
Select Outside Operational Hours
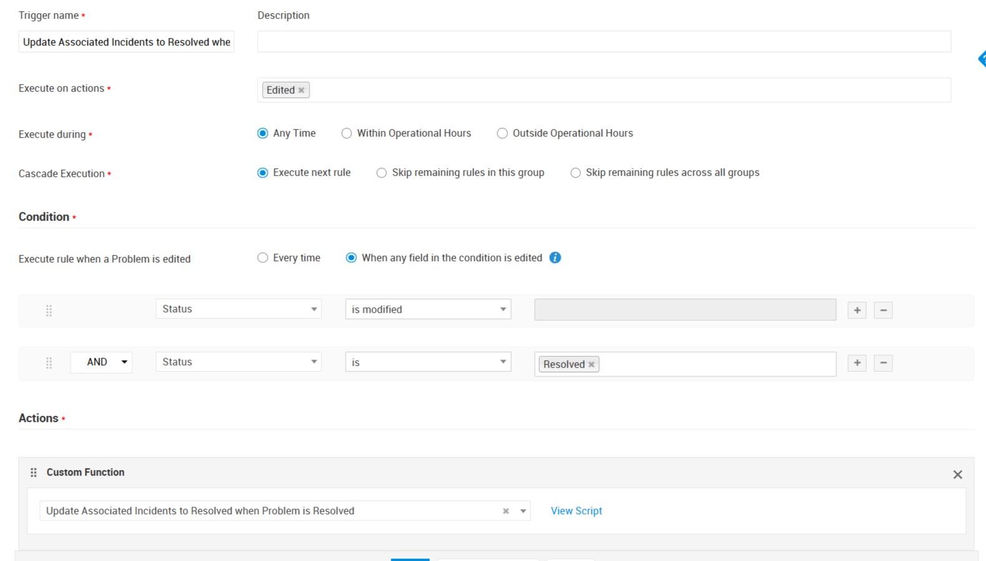click(x=502, y=133)
